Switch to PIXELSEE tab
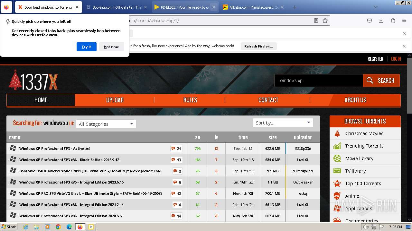412x231 pixels. [182, 7]
